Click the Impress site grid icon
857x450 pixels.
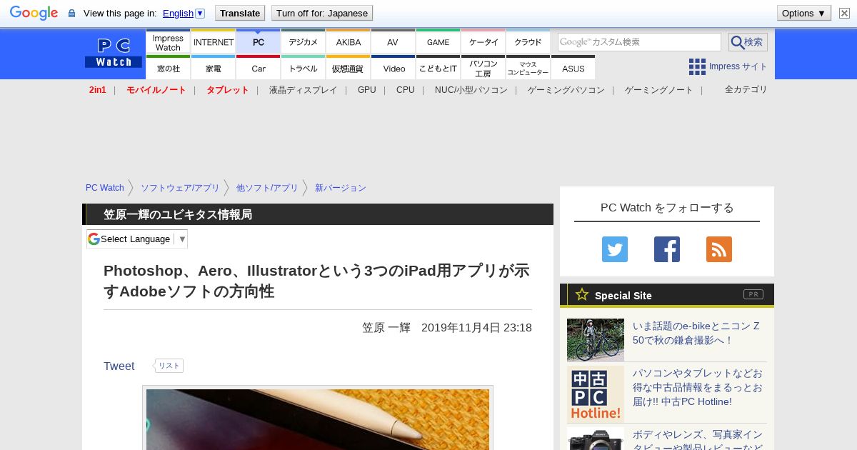tap(697, 66)
